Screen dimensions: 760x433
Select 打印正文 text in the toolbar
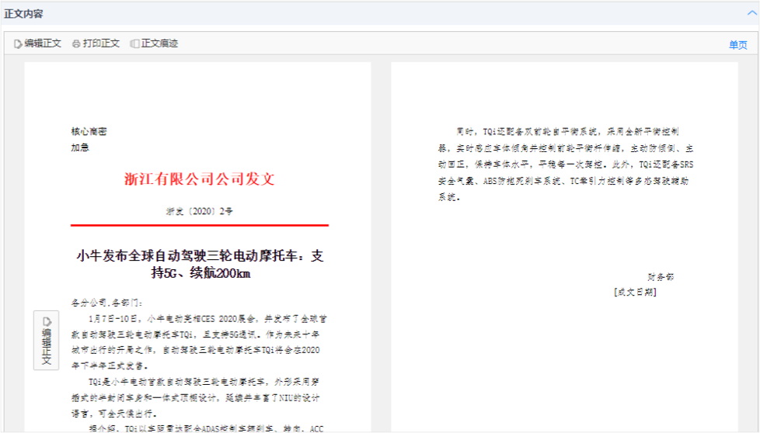[101, 44]
